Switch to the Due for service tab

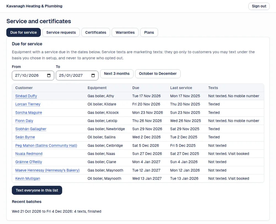point(23,32)
